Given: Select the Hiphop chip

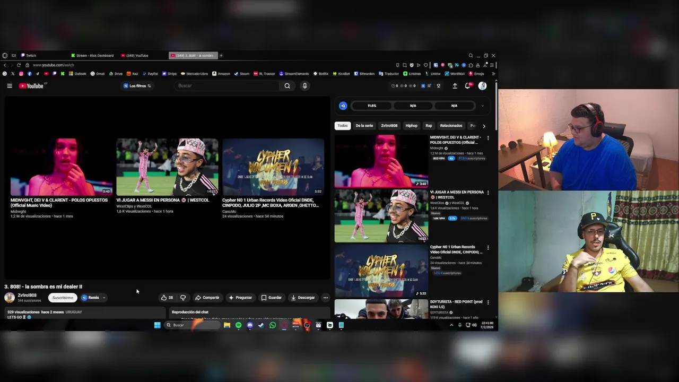Looking at the screenshot, I should 412,126.
